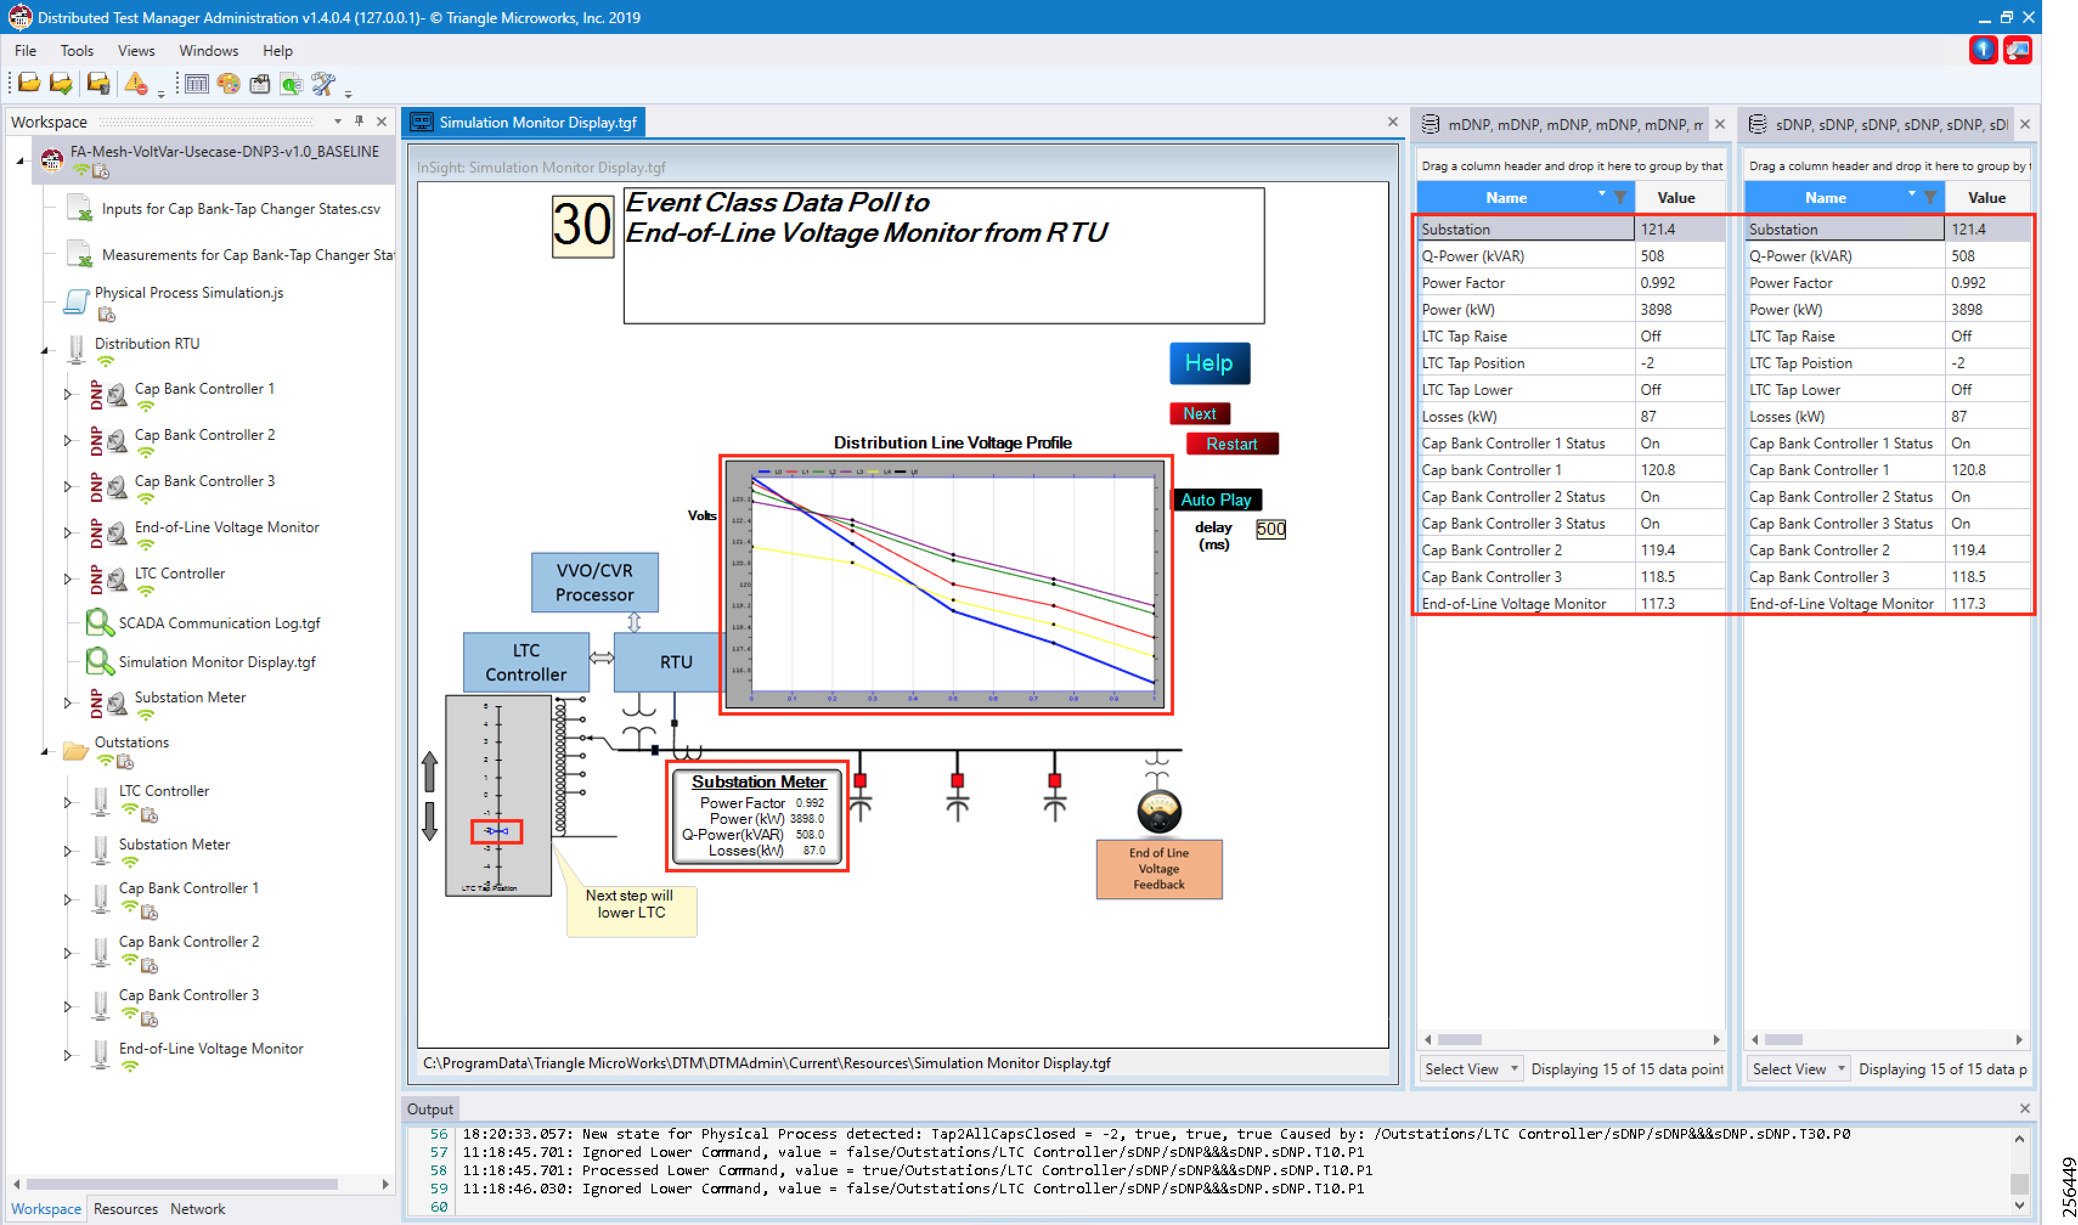Open the data grid table toolbar icon
Screen dimensions: 2078x1225
pyautogui.click(x=196, y=83)
